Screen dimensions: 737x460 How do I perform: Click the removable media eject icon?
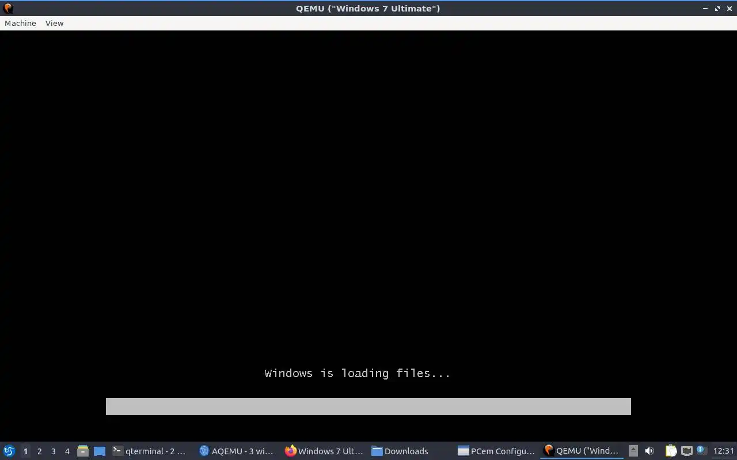pos(633,451)
